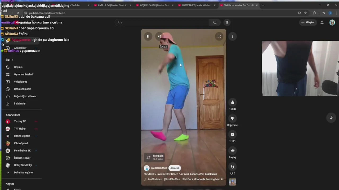The height and width of the screenshot is (190, 339).
Task: Open the #slickback hashtag in the title
Action: 211,174
